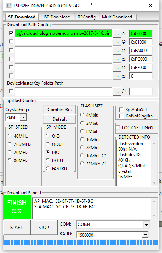Enable the checkbox for the 0xFF000 row

click(x=11, y=67)
